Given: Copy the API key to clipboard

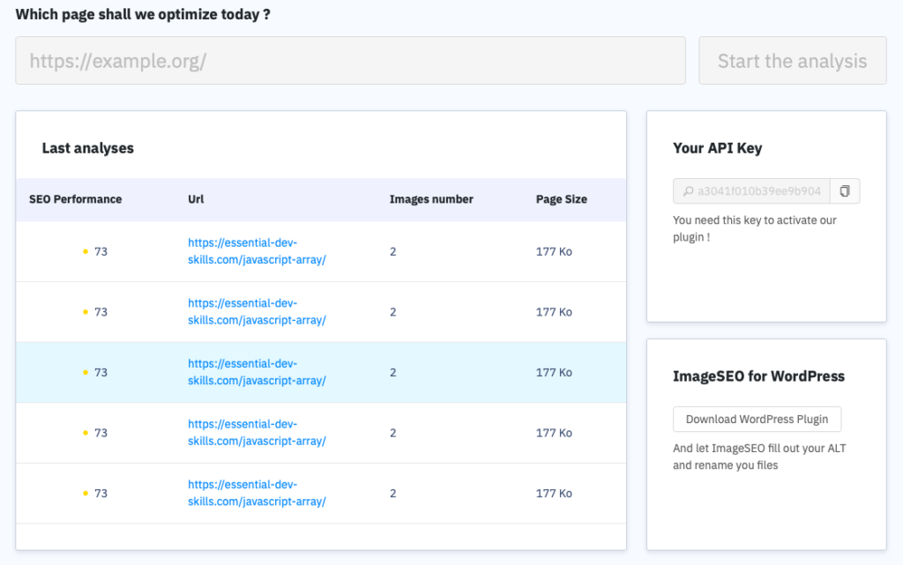Looking at the screenshot, I should pos(845,190).
